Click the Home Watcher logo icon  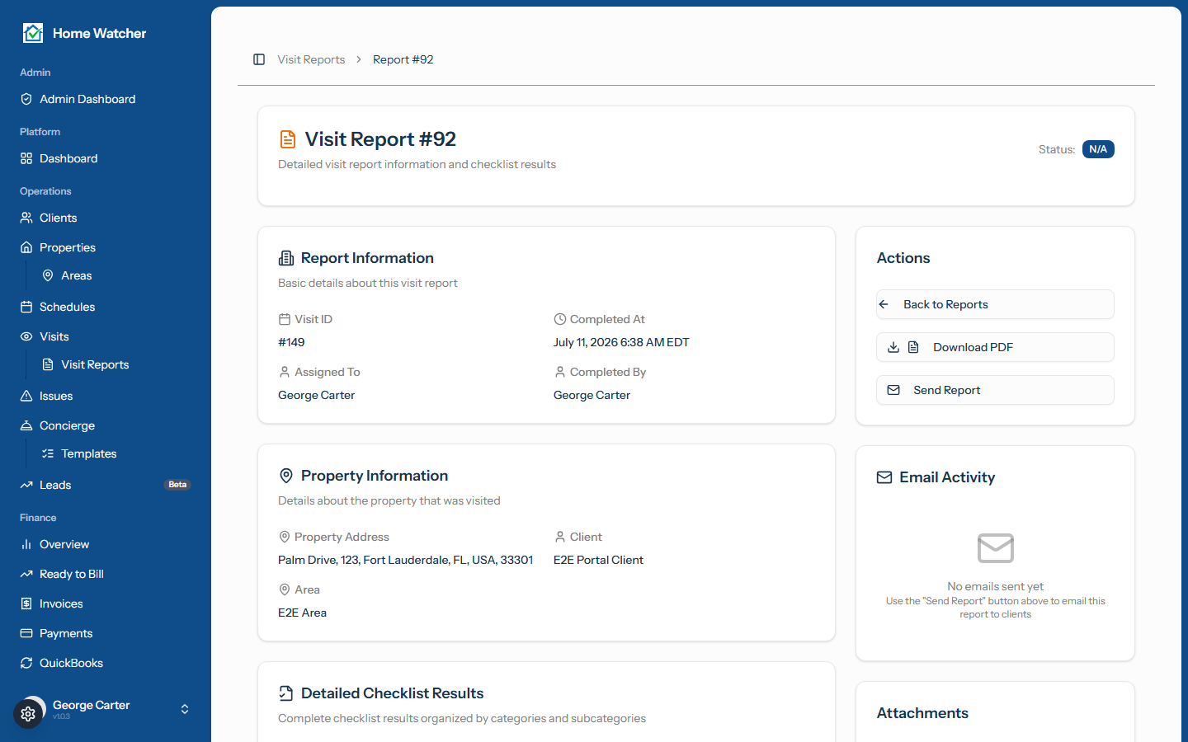pyautogui.click(x=33, y=33)
